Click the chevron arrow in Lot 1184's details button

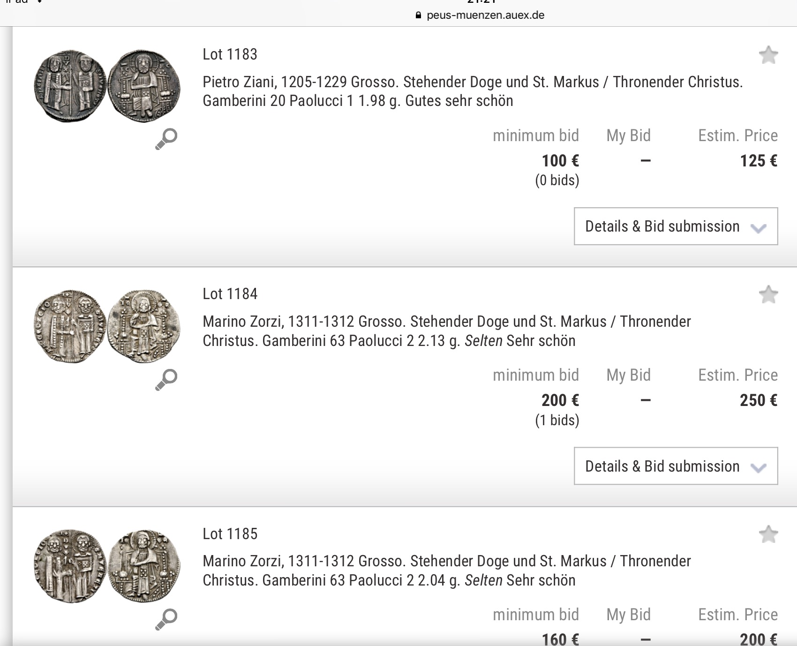(758, 467)
